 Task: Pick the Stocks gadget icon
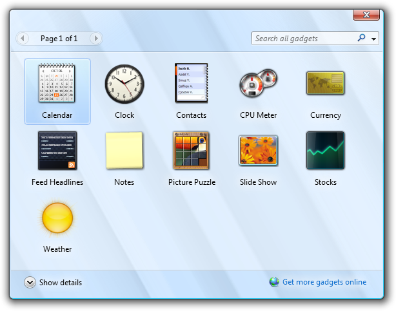(325, 150)
